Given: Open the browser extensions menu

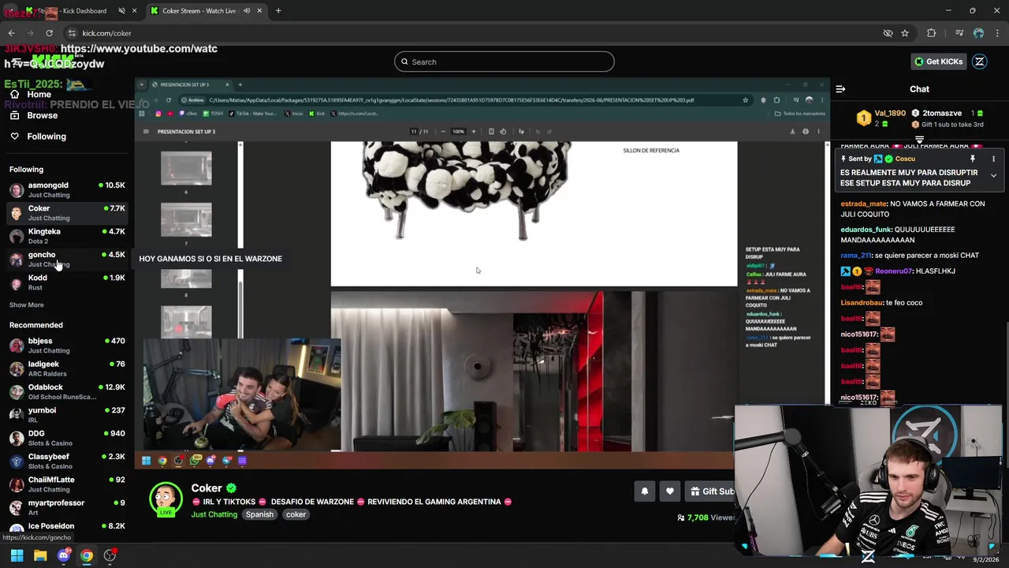Looking at the screenshot, I should (932, 33).
